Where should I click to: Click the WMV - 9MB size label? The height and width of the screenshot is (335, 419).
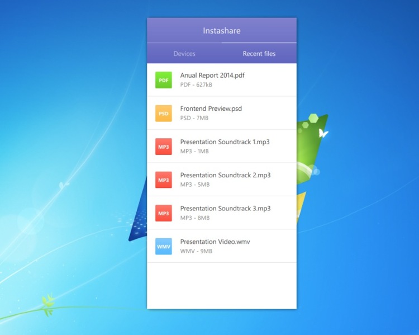coord(196,251)
